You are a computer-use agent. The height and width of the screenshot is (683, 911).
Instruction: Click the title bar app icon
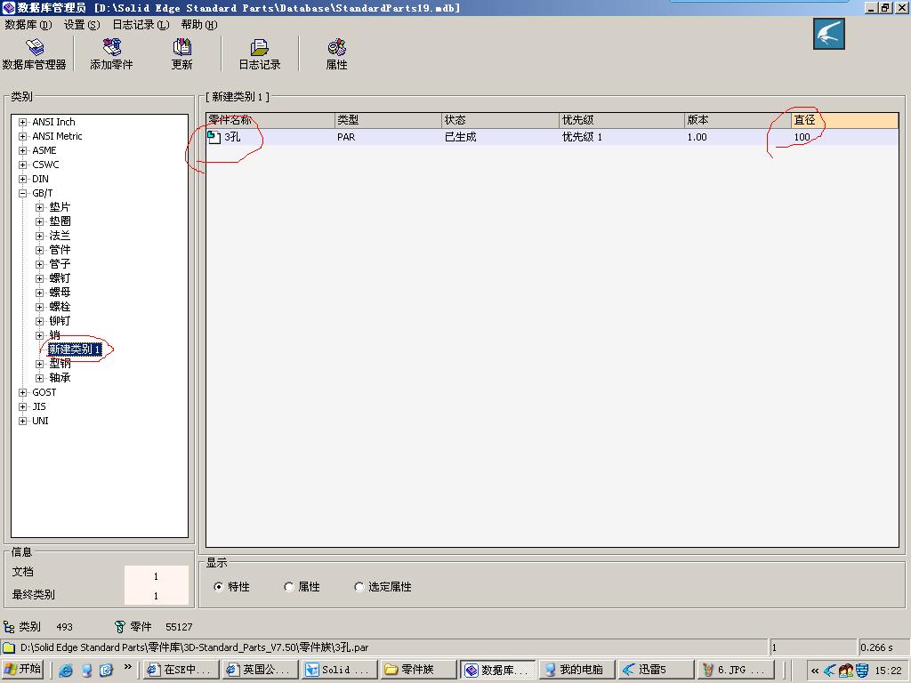tap(8, 7)
